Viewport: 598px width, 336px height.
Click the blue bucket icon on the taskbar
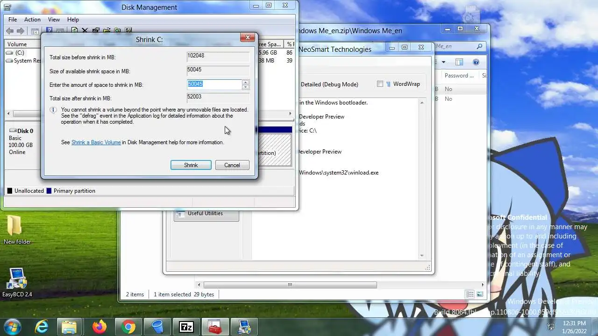[x=157, y=327]
